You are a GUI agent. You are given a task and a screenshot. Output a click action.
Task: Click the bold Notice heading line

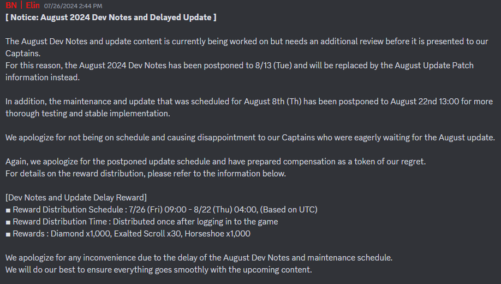pyautogui.click(x=111, y=17)
